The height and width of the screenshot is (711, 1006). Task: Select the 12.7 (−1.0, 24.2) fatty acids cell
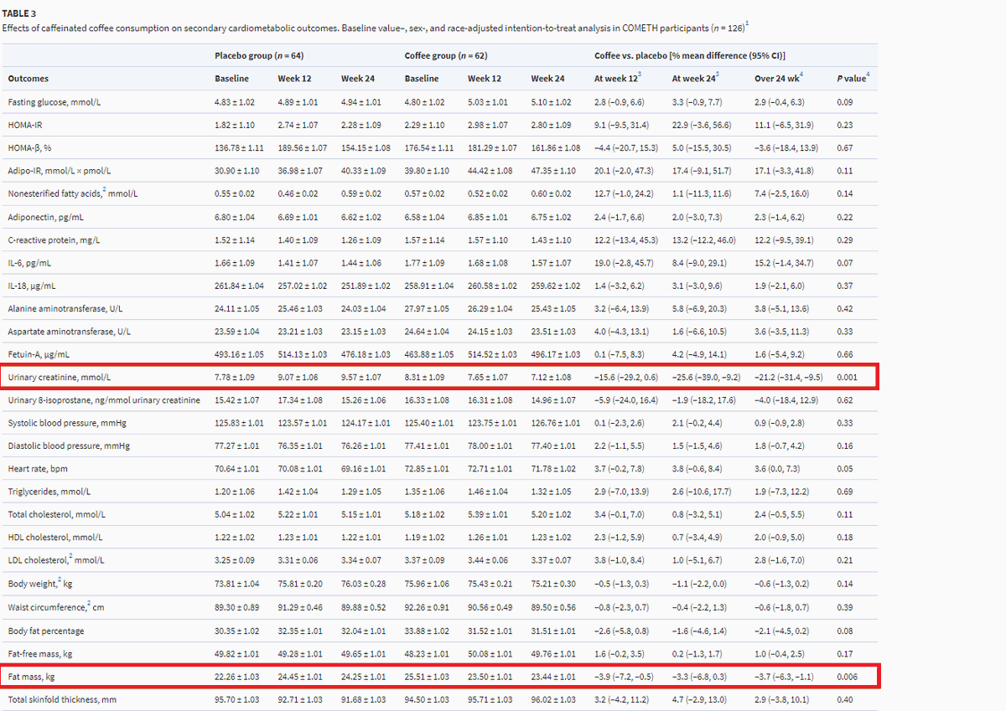point(625,193)
